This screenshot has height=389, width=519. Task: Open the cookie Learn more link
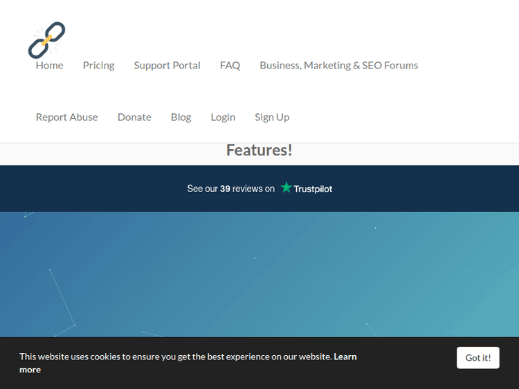coord(345,357)
